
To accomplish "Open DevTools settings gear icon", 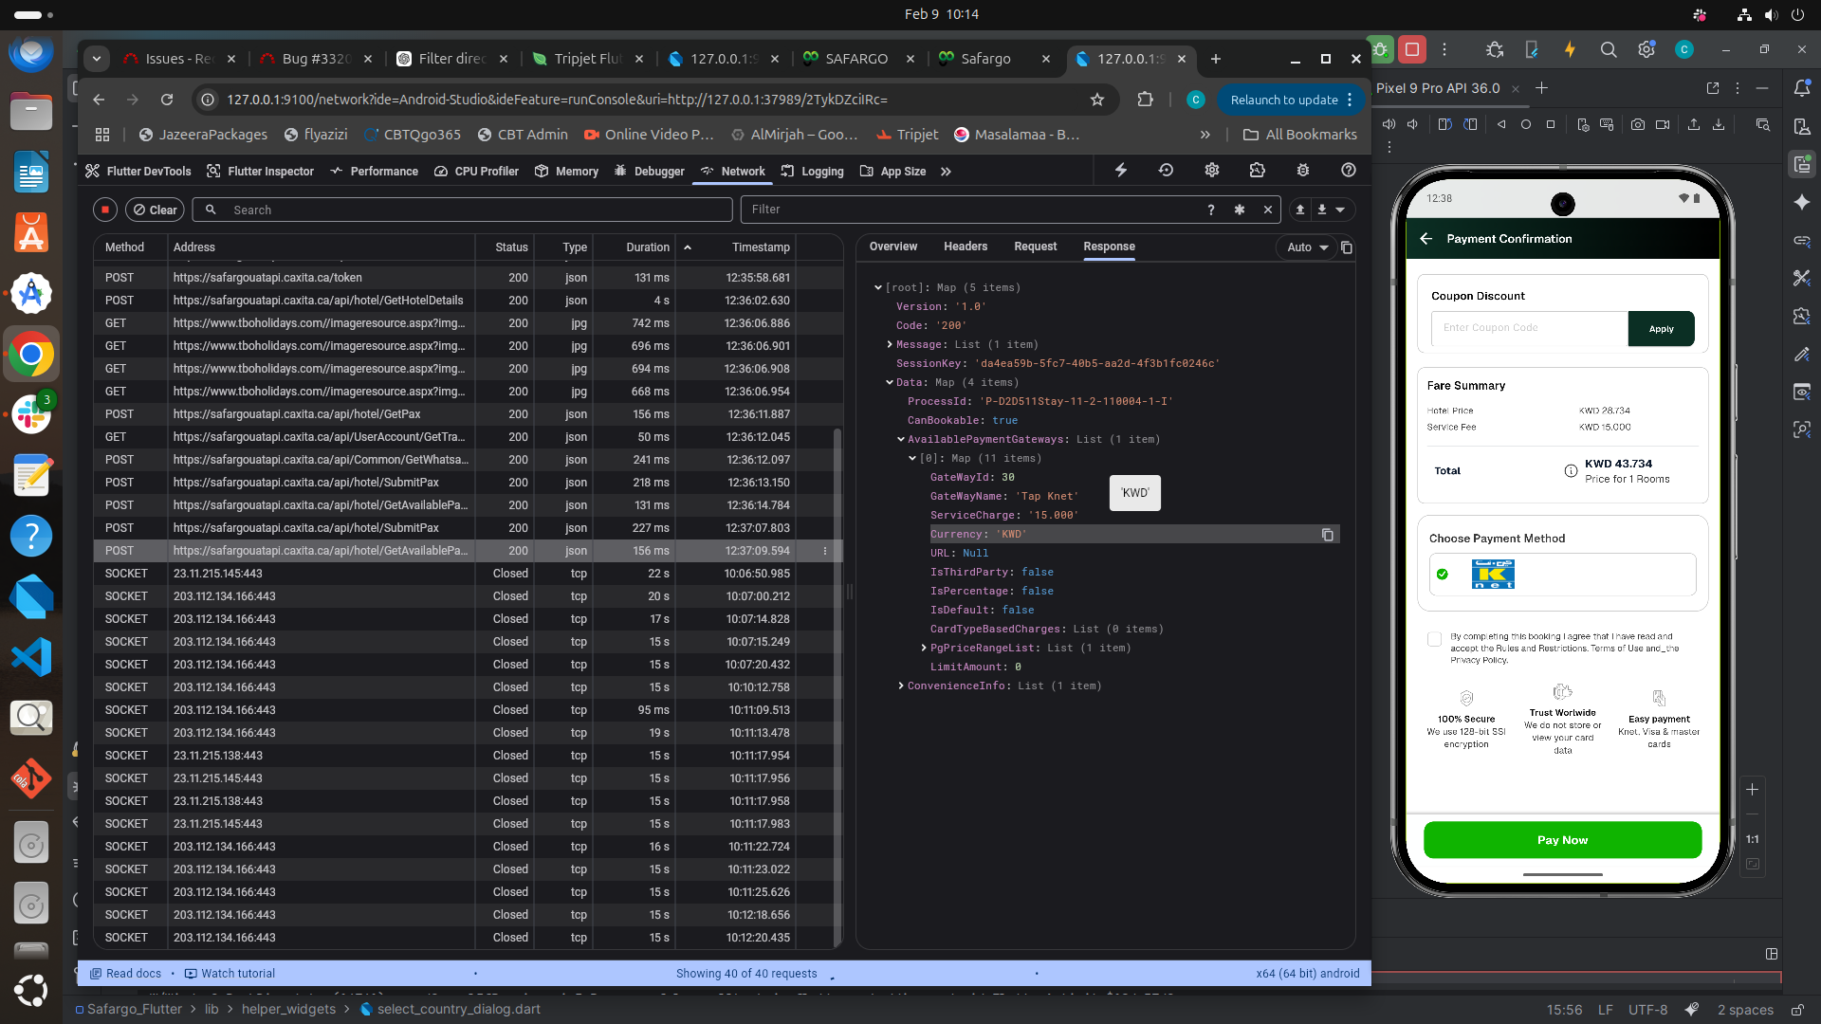I will tap(1211, 171).
